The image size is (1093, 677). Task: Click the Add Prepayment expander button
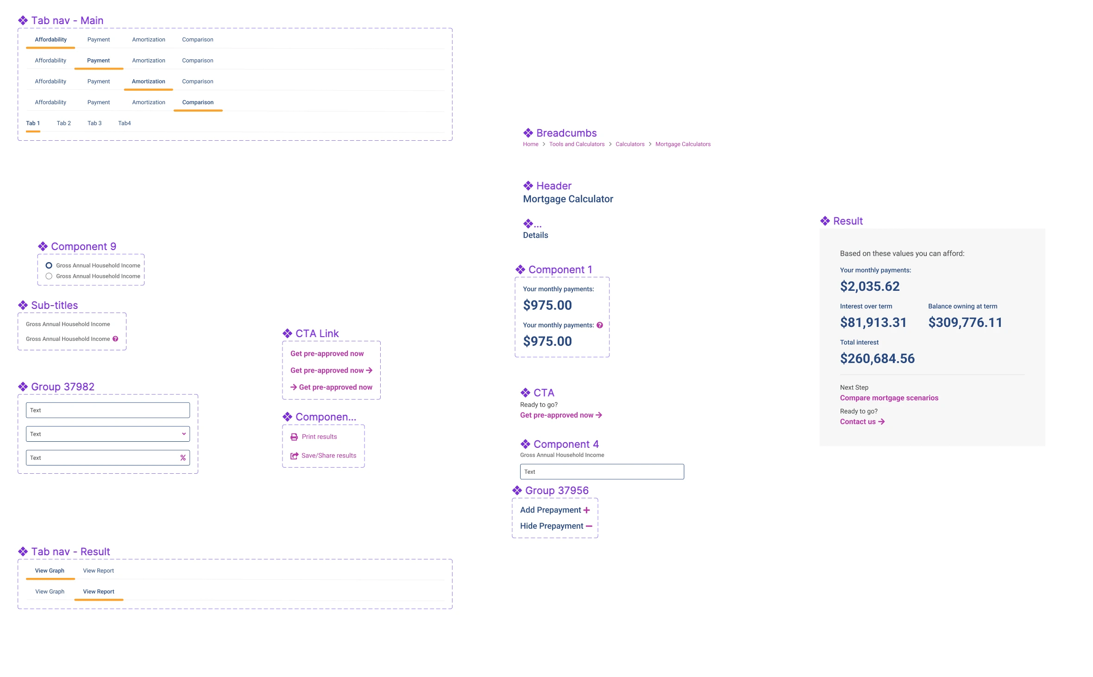pyautogui.click(x=555, y=509)
